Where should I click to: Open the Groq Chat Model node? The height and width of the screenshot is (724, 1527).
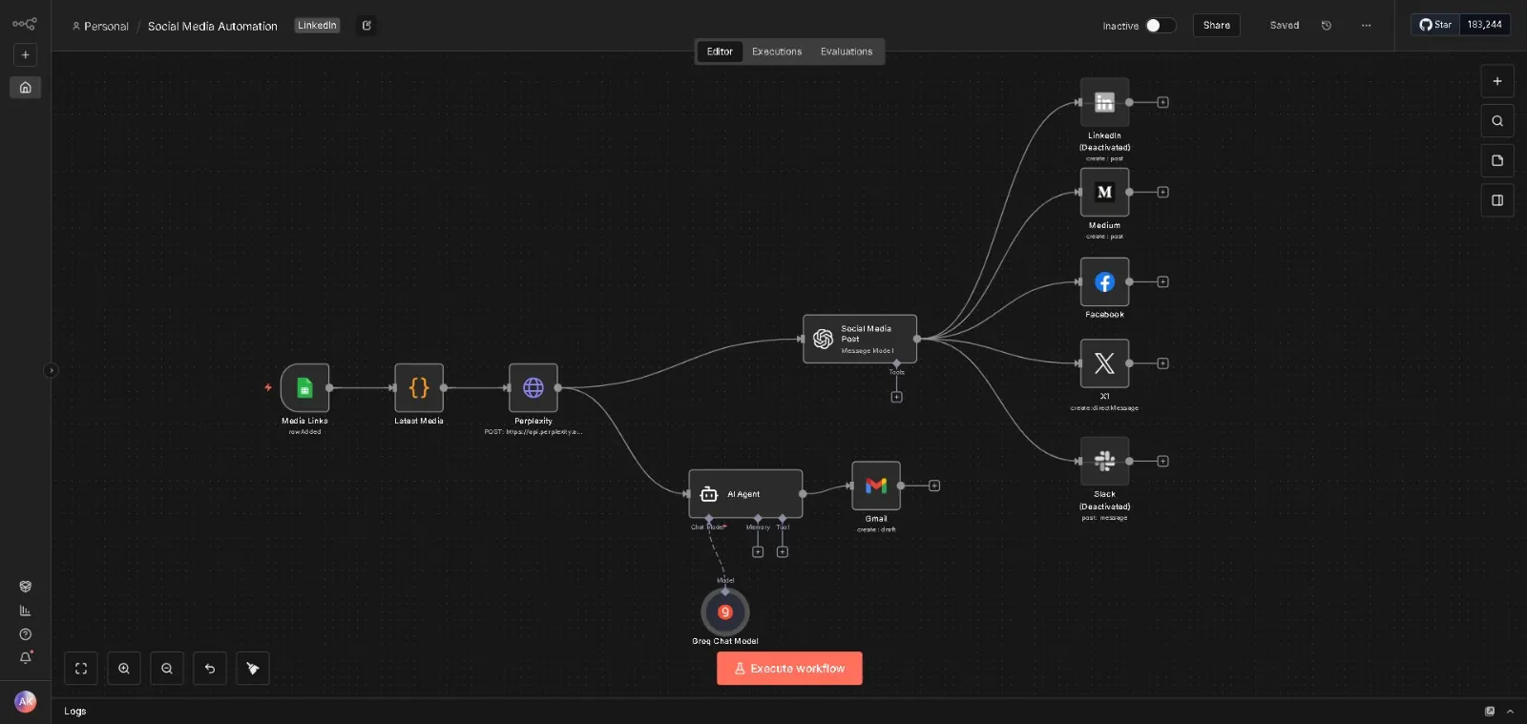725,612
